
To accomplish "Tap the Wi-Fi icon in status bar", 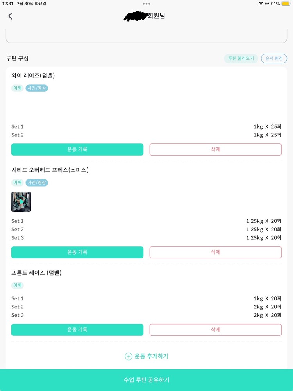I will [x=261, y=4].
